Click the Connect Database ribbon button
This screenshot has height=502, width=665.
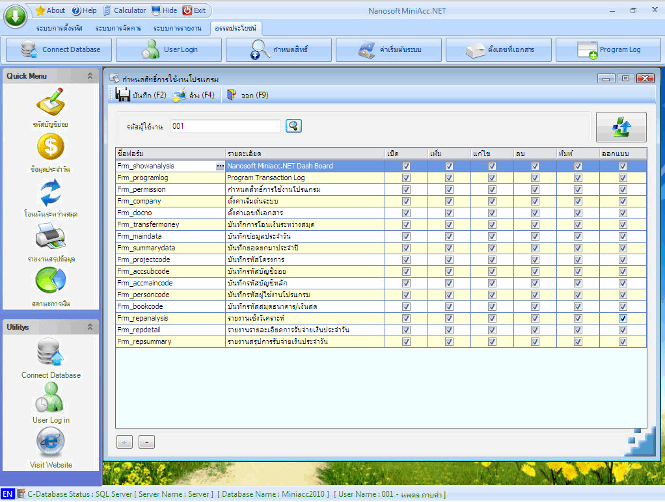coord(59,49)
